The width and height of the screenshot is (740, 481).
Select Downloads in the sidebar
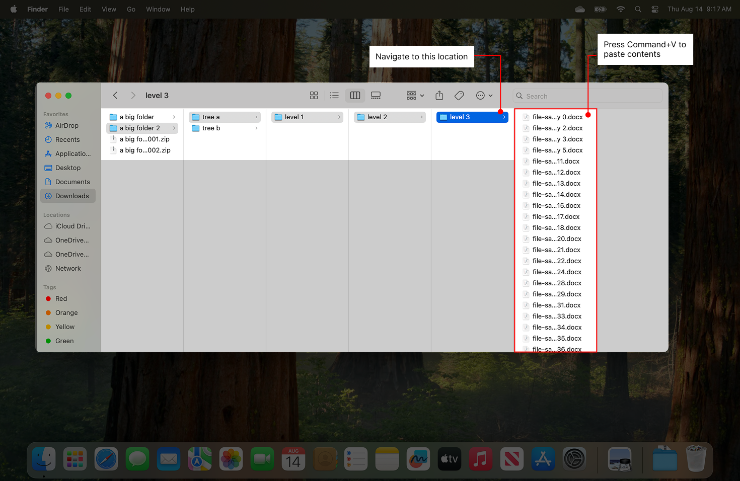point(72,196)
